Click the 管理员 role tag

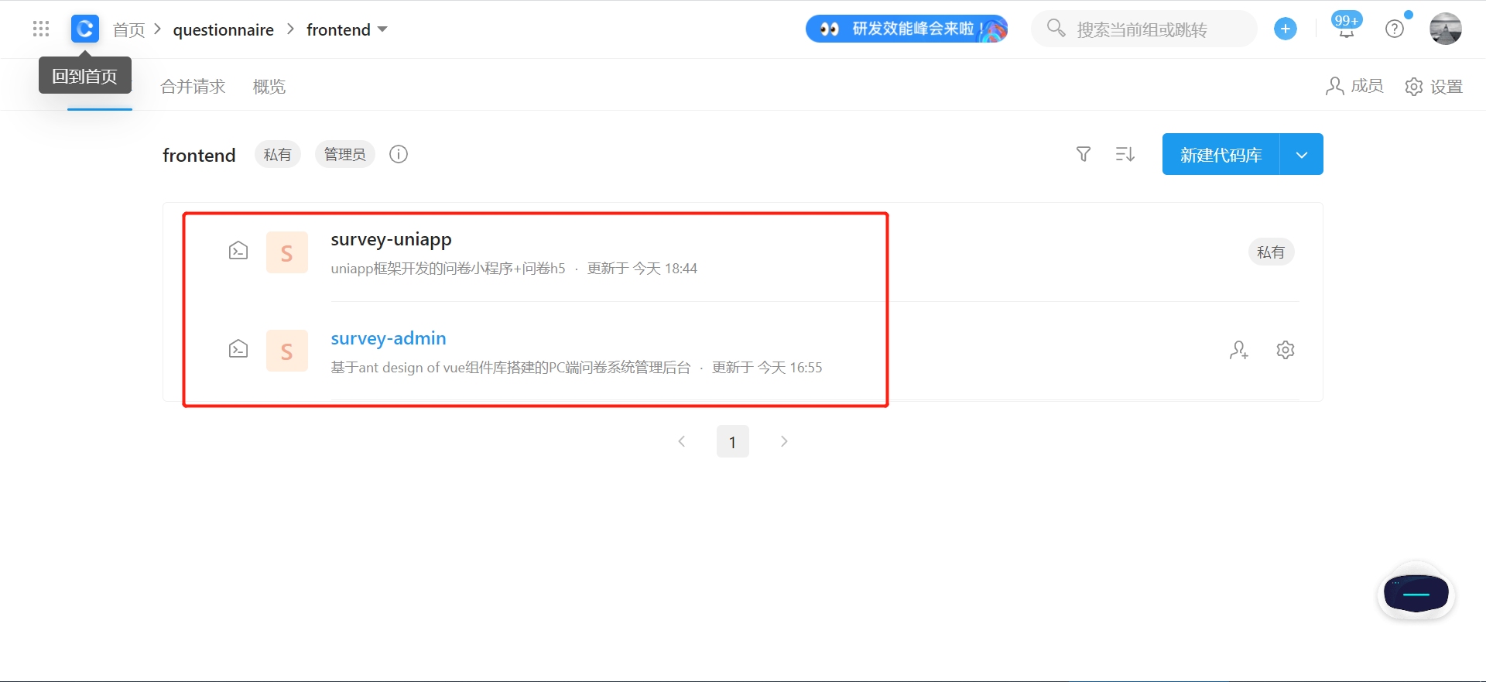345,155
